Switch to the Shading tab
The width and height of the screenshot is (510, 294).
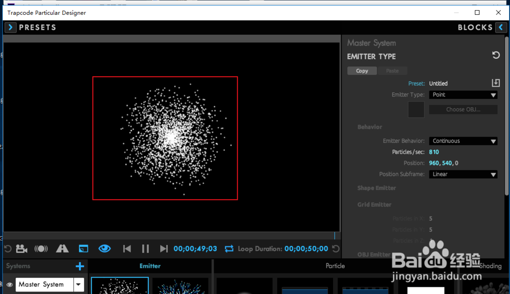pyautogui.click(x=490, y=266)
